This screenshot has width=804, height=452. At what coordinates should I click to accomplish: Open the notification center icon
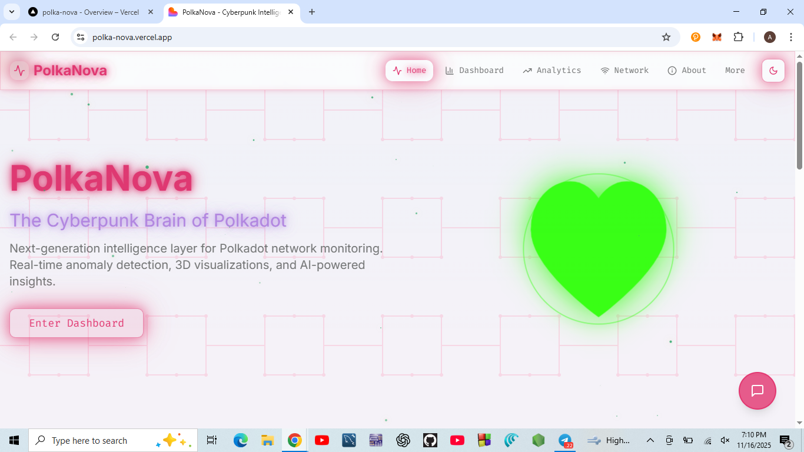click(x=786, y=440)
